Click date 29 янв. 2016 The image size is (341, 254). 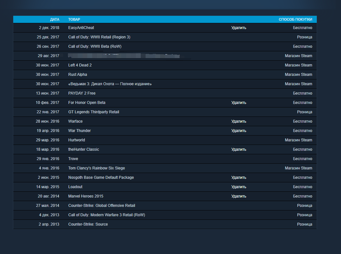click(x=48, y=159)
